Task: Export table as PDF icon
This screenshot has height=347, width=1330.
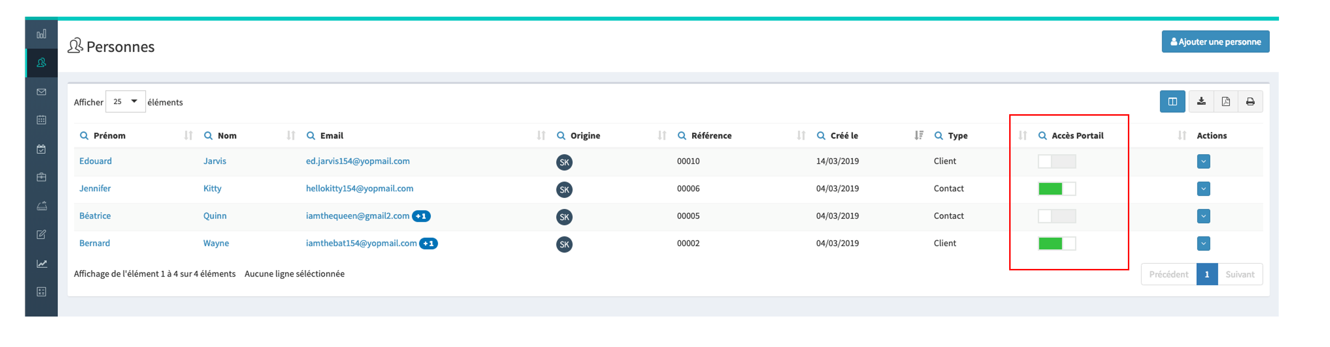Action: pyautogui.click(x=1226, y=101)
